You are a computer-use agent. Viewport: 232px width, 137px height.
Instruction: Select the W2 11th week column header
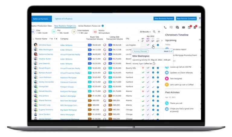[x=148, y=40]
